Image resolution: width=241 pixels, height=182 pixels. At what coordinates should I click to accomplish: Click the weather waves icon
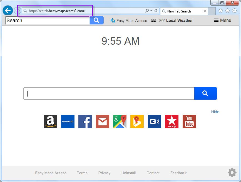click(x=153, y=21)
